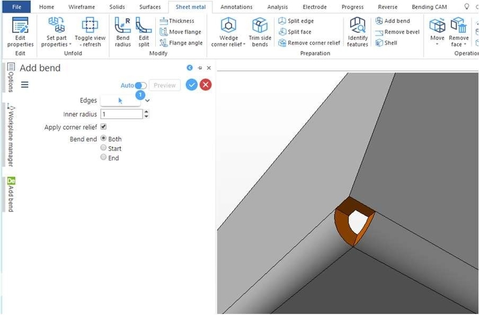Click the Preview button
The height and width of the screenshot is (315, 479).
[x=164, y=85]
